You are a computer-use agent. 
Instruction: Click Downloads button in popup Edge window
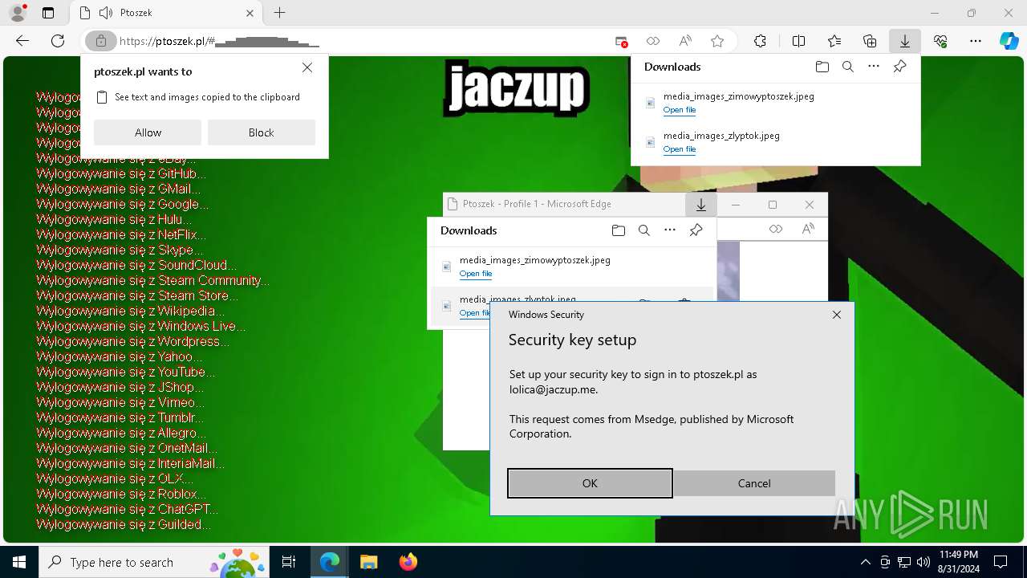(x=701, y=205)
